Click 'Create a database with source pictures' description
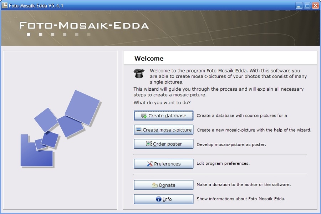 pos(242,116)
